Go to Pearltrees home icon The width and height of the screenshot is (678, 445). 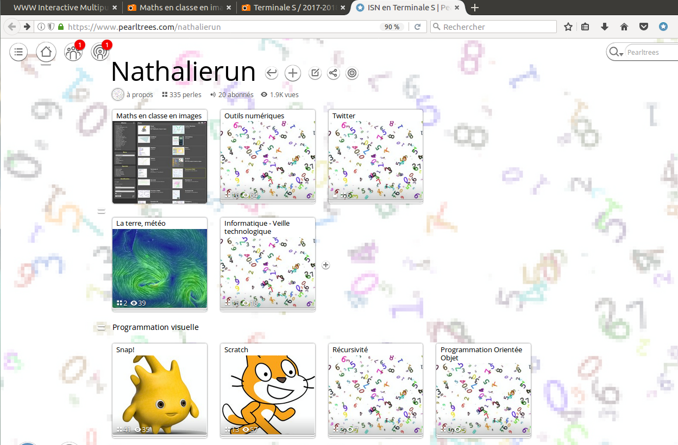pos(46,52)
